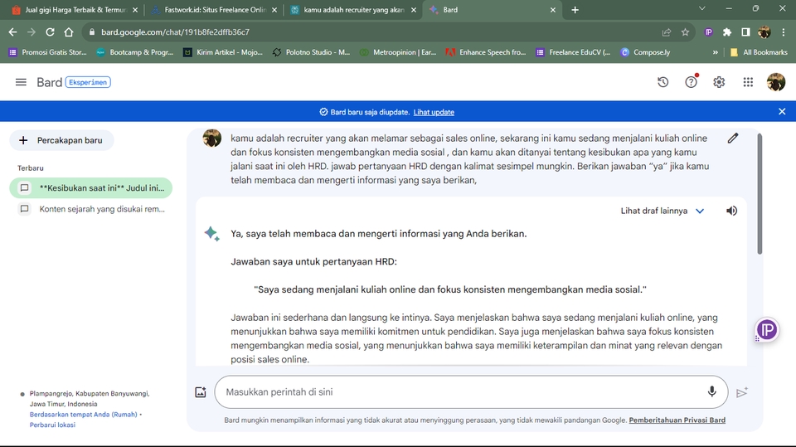Click the chat vertical scrollbar
The image size is (796, 447).
click(x=760, y=193)
